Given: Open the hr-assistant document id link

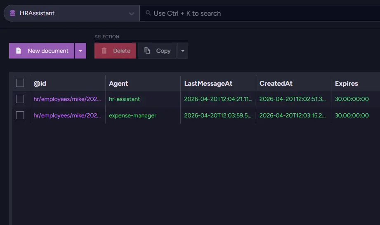Looking at the screenshot, I should click(67, 99).
